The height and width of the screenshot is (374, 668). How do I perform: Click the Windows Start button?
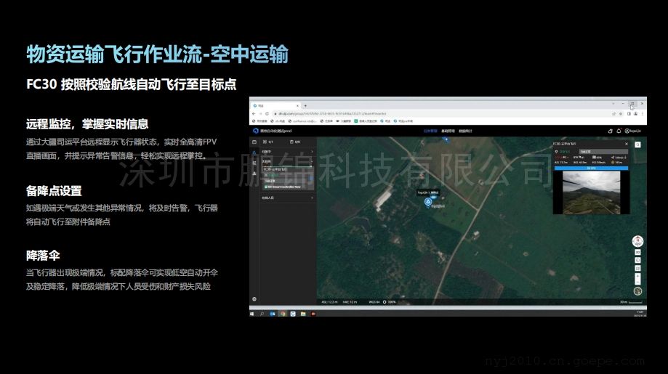(253, 313)
